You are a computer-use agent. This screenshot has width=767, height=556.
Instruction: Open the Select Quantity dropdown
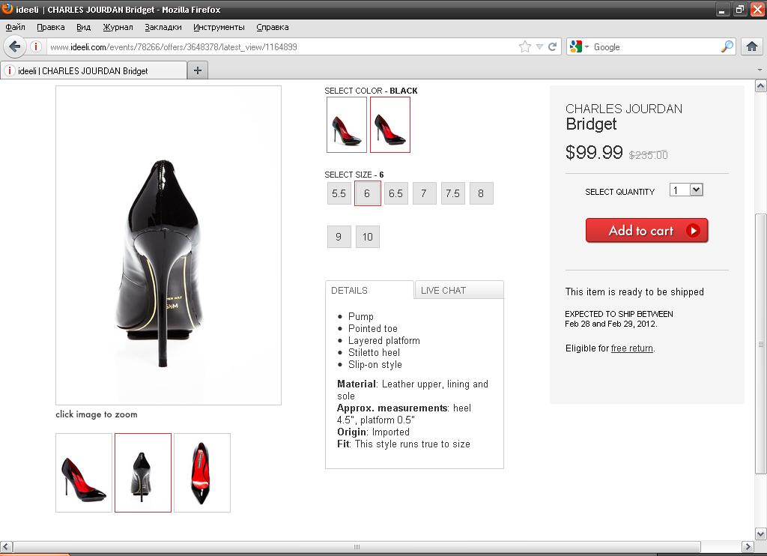click(686, 190)
